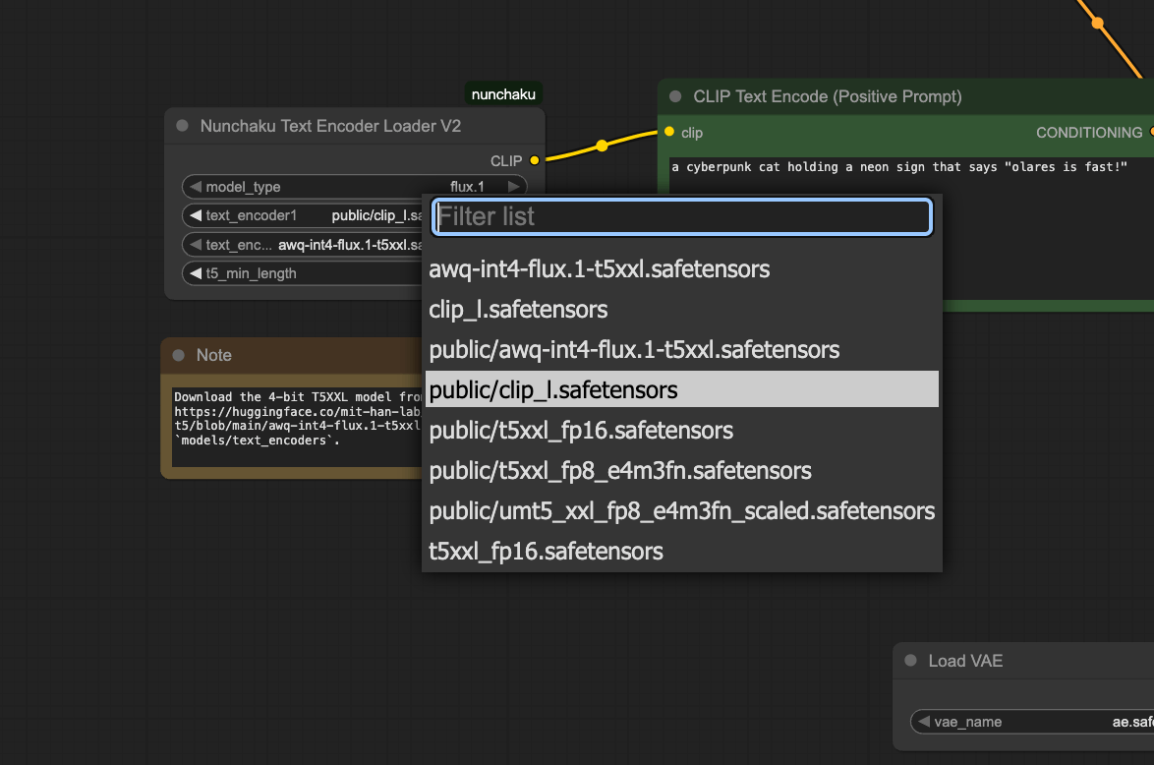Click the midpoint dot on the yellow CLIP link
This screenshot has width=1154, height=765.
tap(602, 146)
